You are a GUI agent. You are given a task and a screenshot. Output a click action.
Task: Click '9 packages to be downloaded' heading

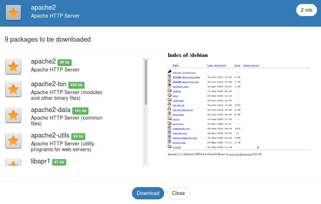pos(48,39)
